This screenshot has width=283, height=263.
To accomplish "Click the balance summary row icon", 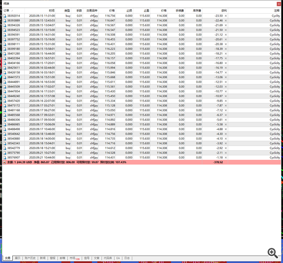I will coord(4,162).
